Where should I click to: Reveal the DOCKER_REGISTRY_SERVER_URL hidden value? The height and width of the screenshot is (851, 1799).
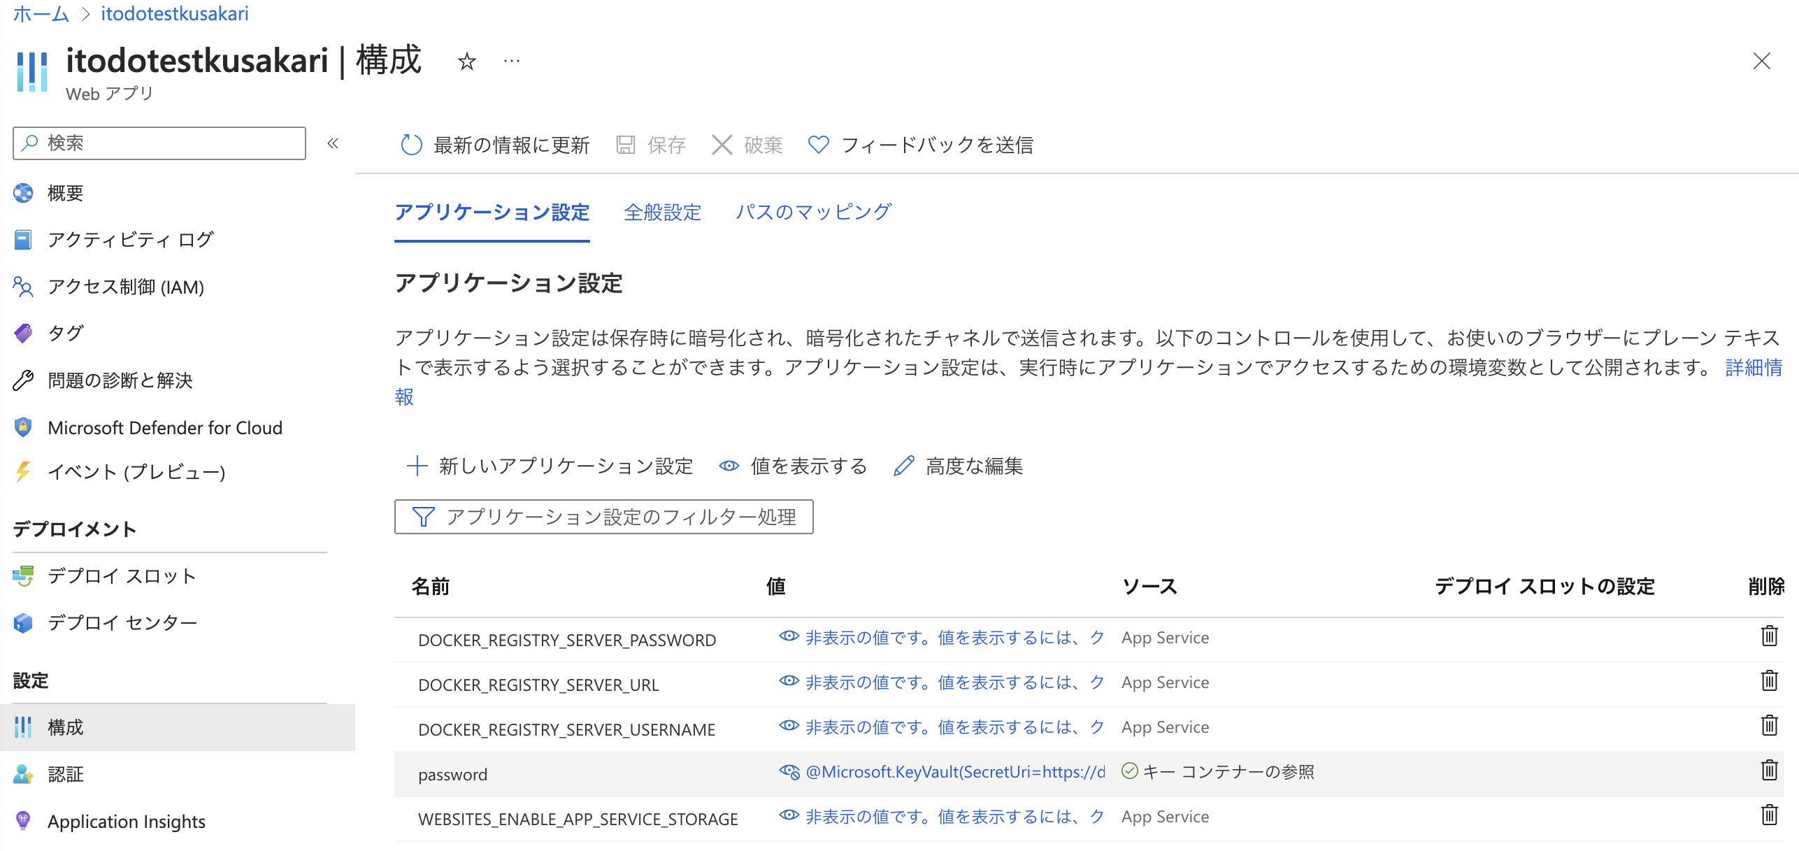coord(789,681)
